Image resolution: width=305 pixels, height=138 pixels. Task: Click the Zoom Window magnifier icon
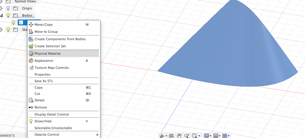click(194, 136)
